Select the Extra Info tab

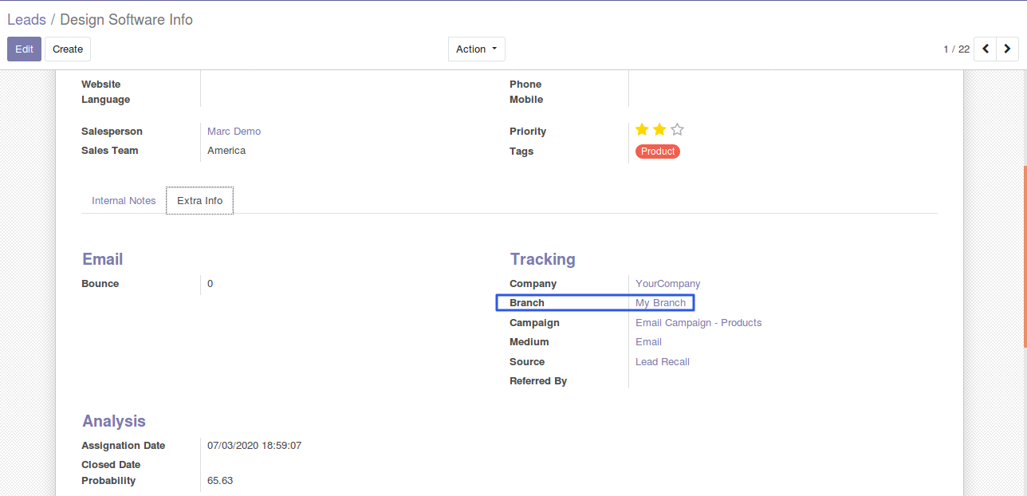pos(199,201)
